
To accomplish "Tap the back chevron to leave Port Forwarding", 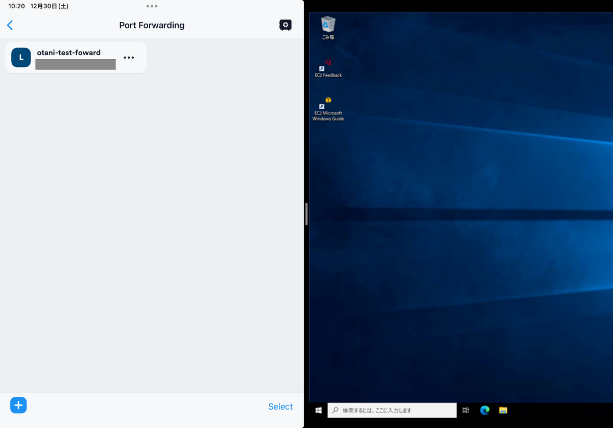I will pos(10,25).
